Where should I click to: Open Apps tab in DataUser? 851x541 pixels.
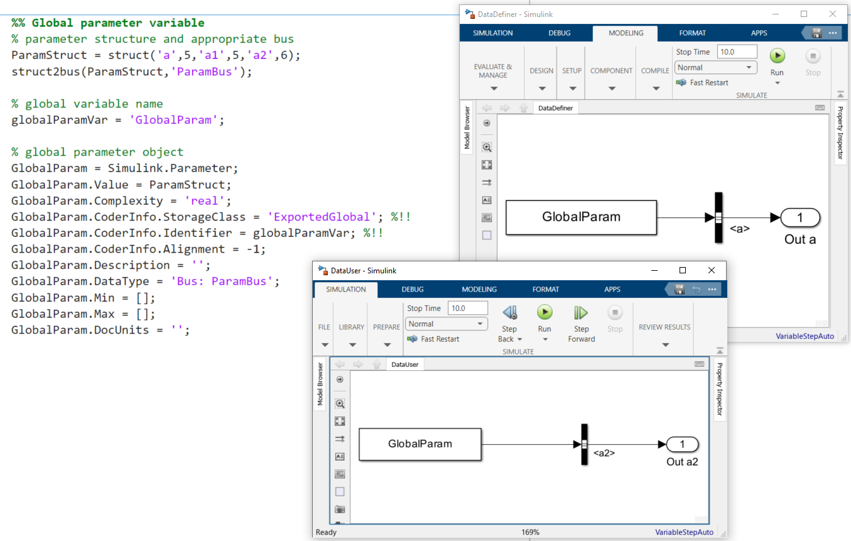click(612, 290)
